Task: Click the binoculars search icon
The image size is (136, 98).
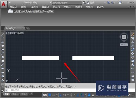Action: coord(84,3)
